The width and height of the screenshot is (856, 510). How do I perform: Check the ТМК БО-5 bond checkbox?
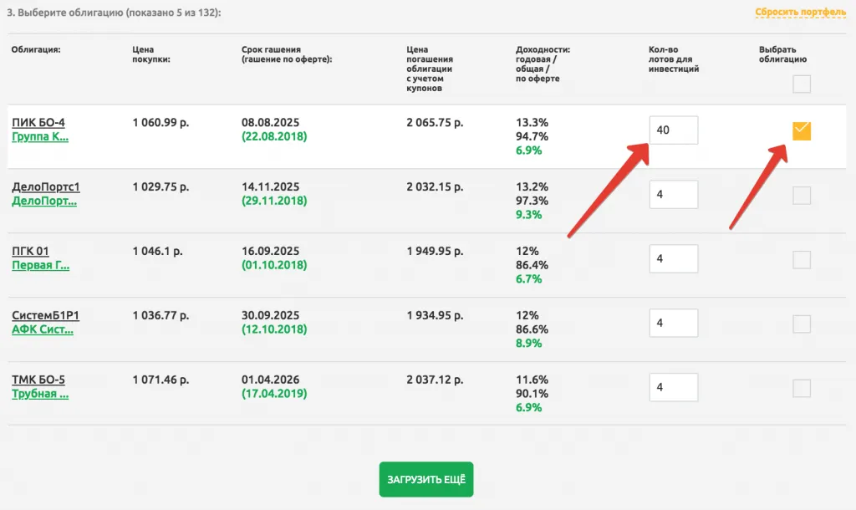[802, 388]
